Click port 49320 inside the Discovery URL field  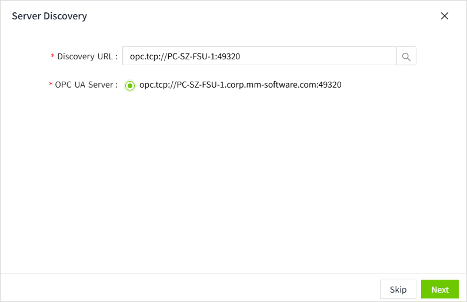pos(229,56)
